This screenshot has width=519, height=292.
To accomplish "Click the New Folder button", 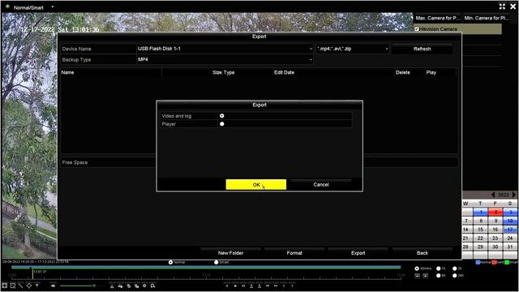I will pyautogui.click(x=230, y=253).
